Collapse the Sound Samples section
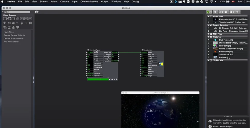This screenshot has width=250, height=128. point(208,25)
